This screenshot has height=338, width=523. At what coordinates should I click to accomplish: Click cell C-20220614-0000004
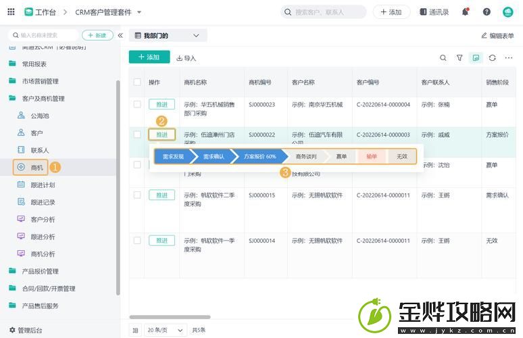tap(383, 104)
